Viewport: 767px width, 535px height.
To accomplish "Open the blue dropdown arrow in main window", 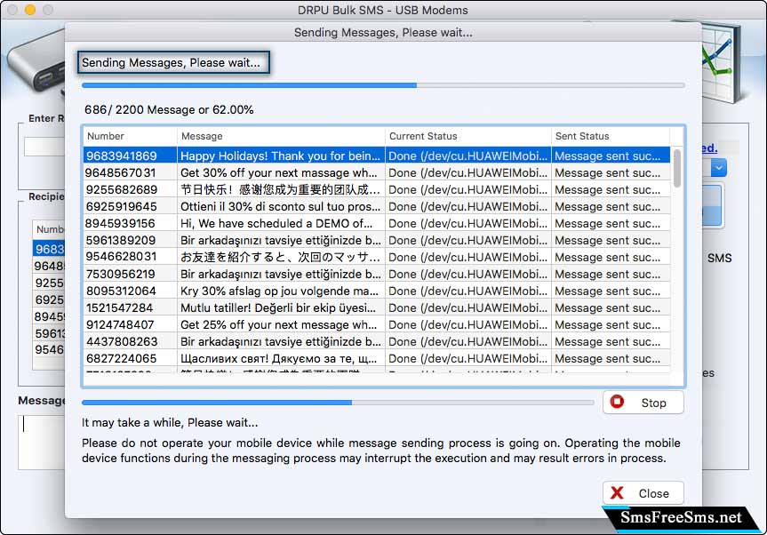I will (719, 168).
